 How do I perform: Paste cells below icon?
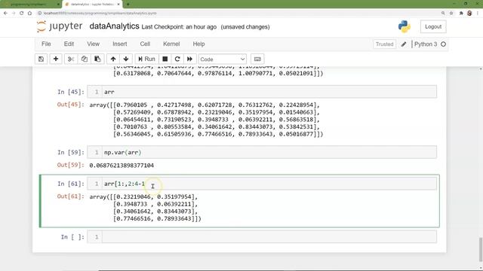[x=97, y=59]
